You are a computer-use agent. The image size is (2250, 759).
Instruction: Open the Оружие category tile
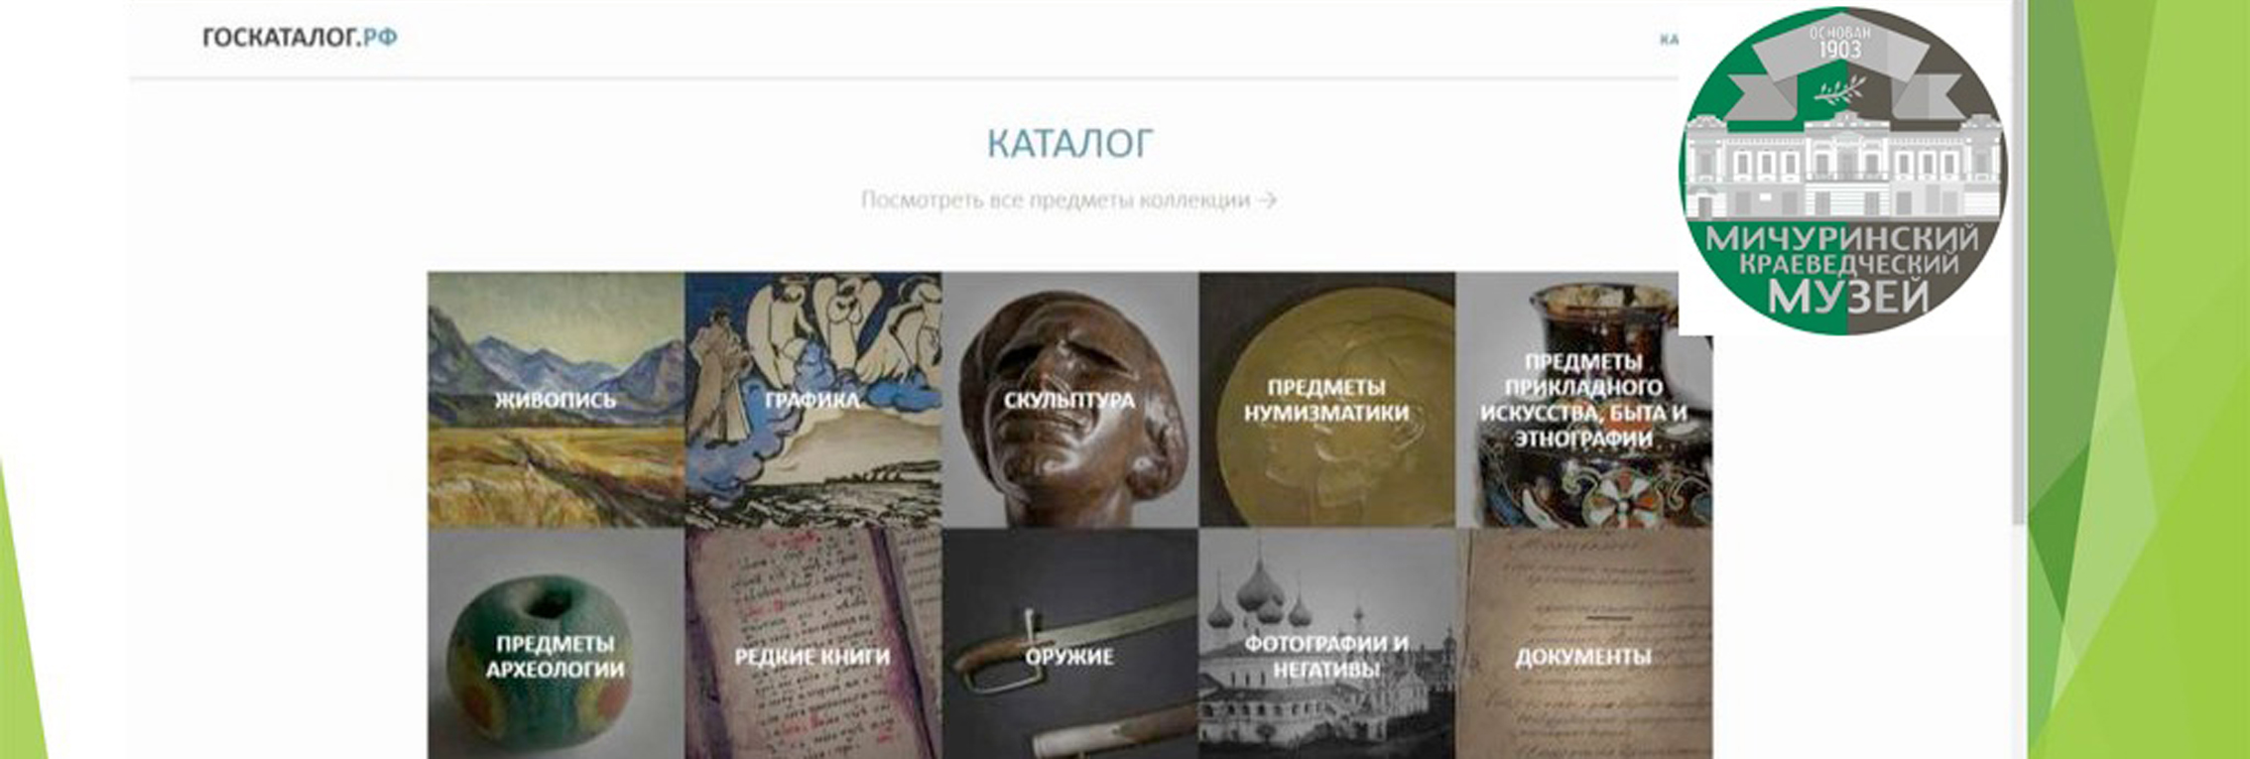(x=1069, y=644)
